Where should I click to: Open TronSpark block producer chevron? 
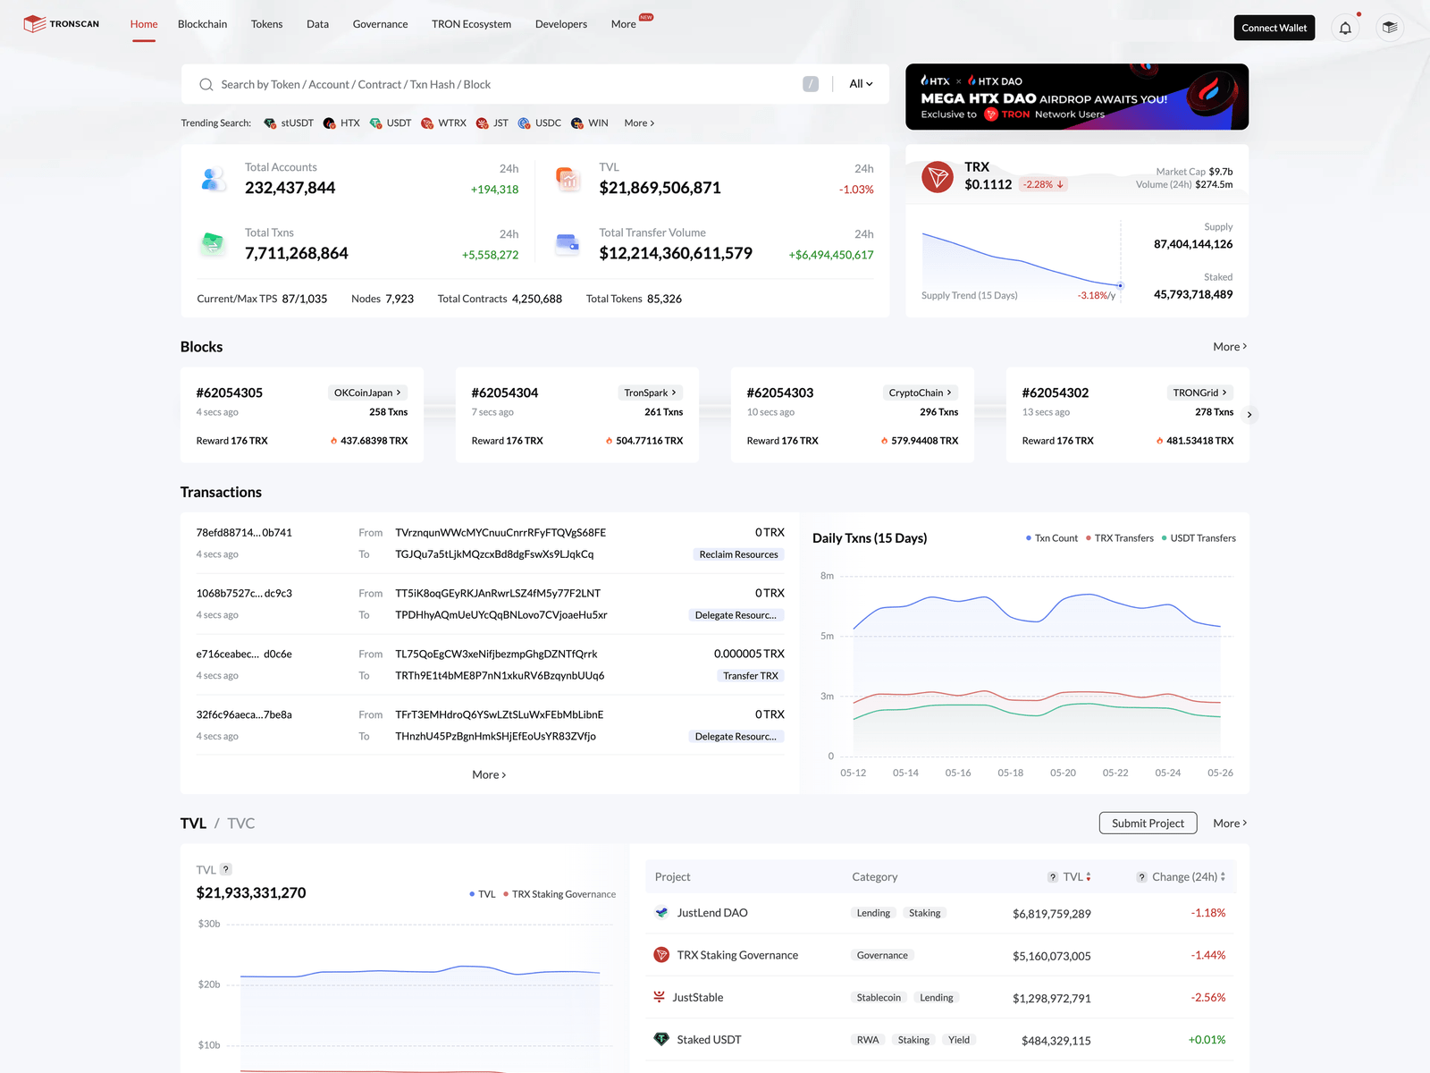click(x=674, y=393)
